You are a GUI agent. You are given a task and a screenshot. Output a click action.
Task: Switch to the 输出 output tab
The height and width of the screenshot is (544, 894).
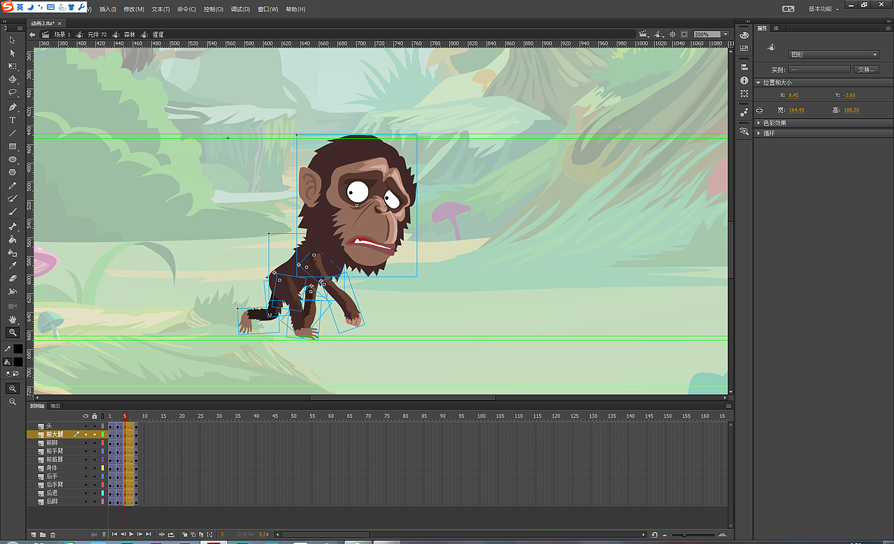[55, 406]
